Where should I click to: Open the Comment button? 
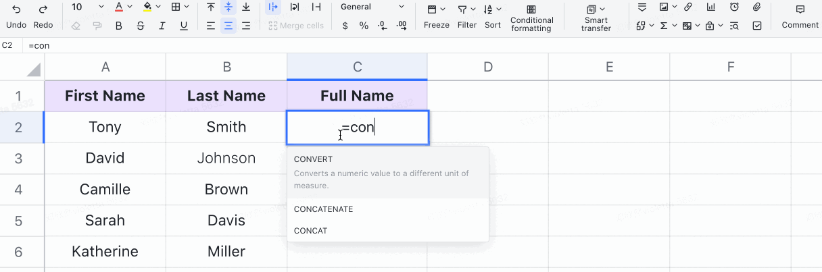[800, 16]
